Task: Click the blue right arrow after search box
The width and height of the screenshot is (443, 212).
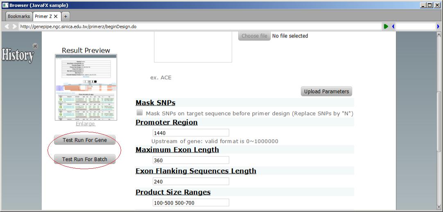Action: pyautogui.click(x=438, y=27)
